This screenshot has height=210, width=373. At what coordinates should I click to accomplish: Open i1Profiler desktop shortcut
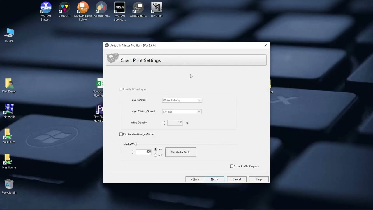(157, 10)
